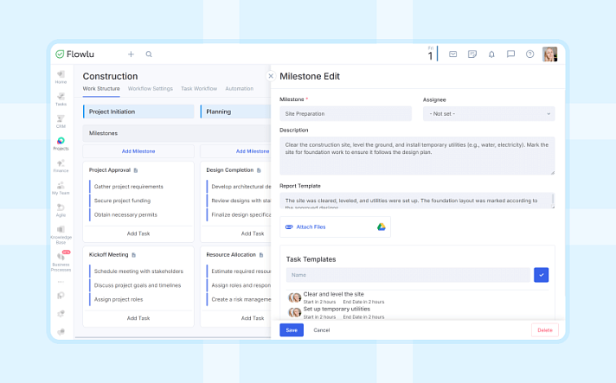The image size is (616, 383).
Task: Open template Clear and level the site
Action: 334,294
